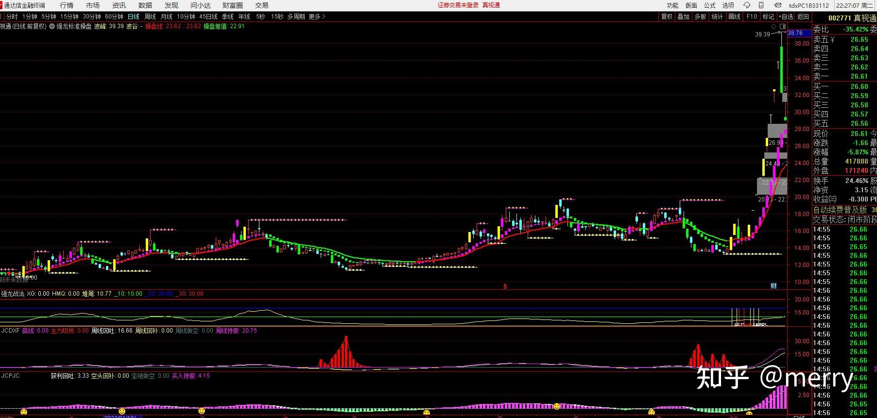Select the 1分钟 period
The height and width of the screenshot is (418, 877).
tap(30, 17)
